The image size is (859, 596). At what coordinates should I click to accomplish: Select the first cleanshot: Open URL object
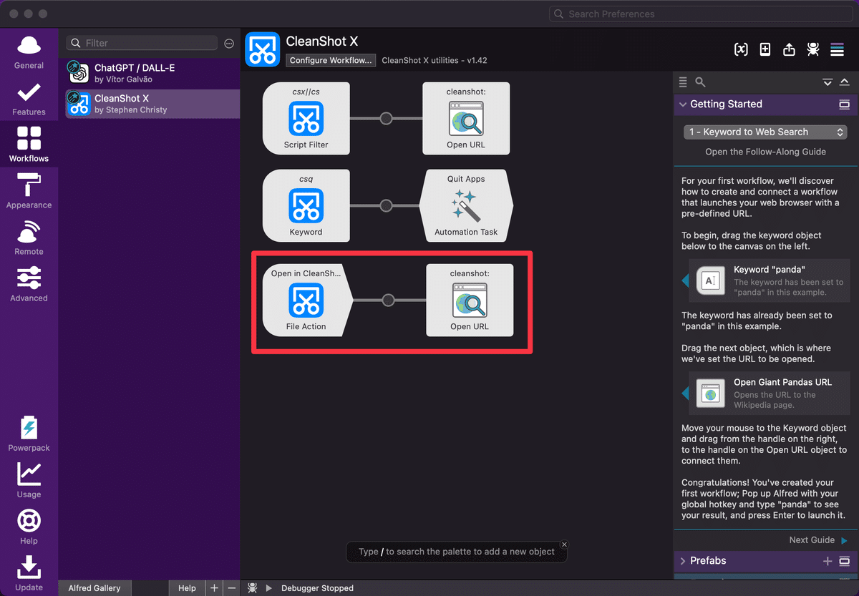point(466,118)
